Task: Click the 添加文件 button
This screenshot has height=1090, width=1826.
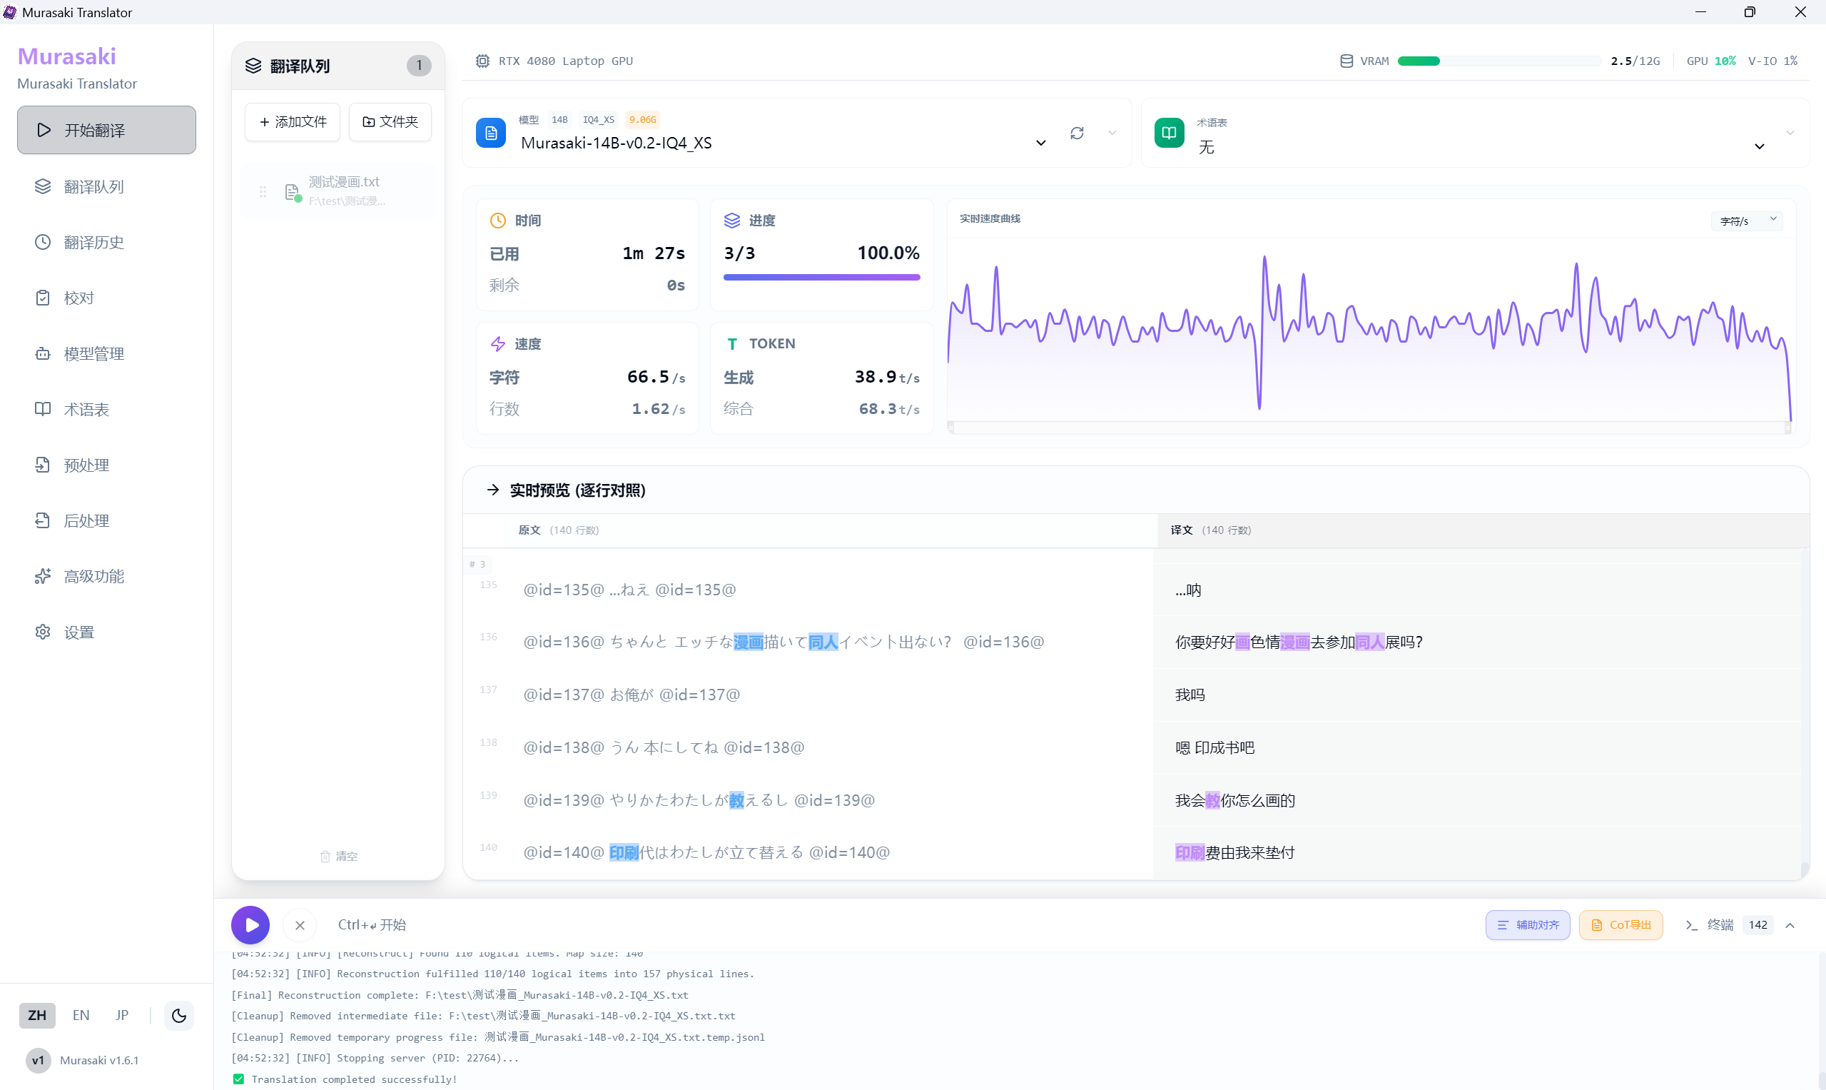Action: (293, 122)
